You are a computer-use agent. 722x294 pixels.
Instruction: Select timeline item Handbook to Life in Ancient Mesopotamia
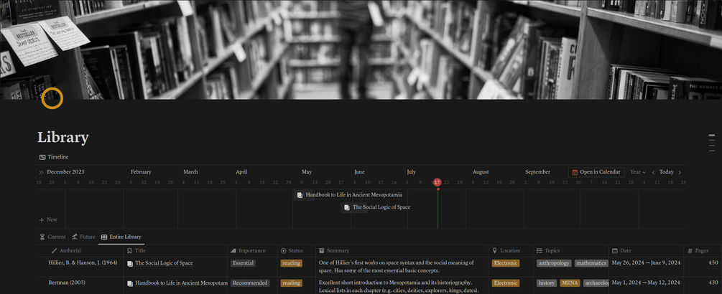click(348, 195)
